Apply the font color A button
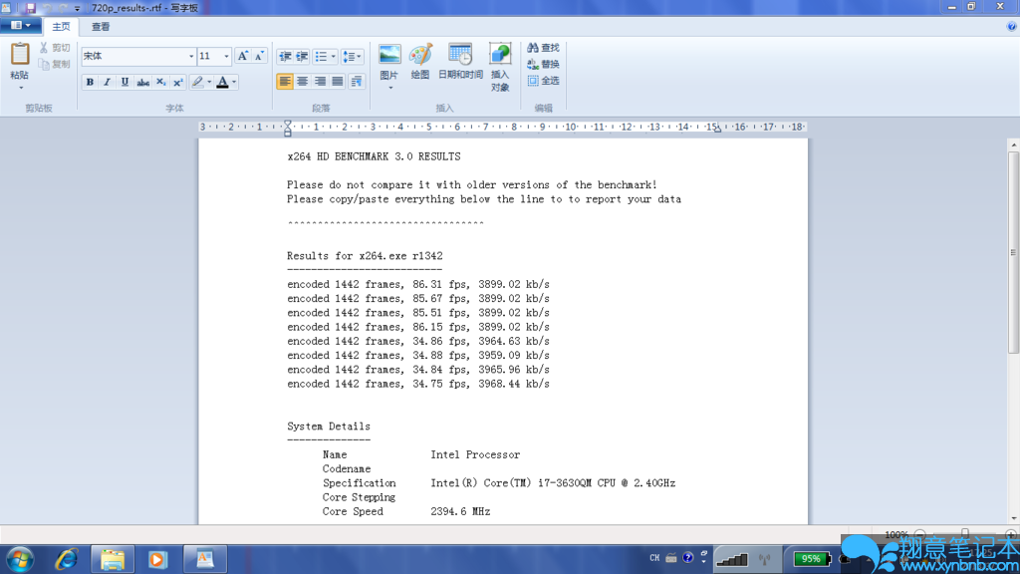 pos(222,82)
